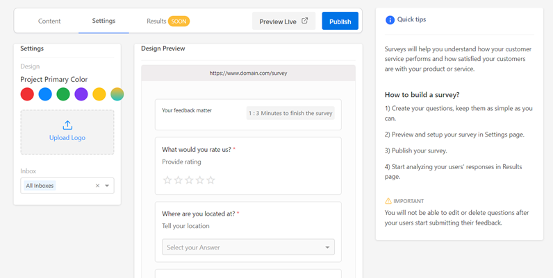Viewport: 553px width, 278px height.
Task: Expand the Inbox dropdown arrow
Action: point(107,186)
